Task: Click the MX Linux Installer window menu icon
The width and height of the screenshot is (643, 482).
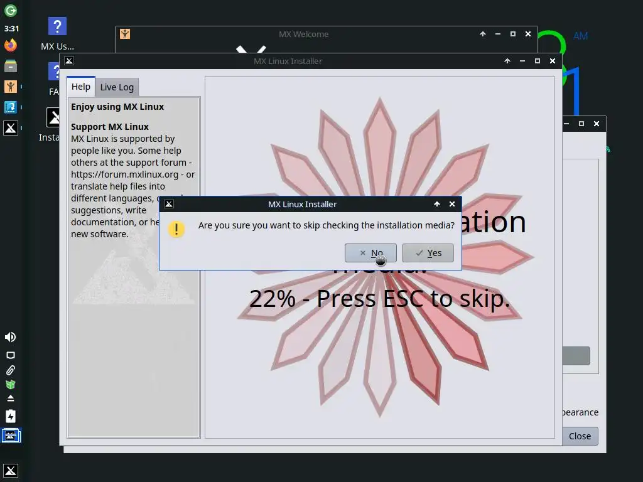Action: pyautogui.click(x=69, y=61)
